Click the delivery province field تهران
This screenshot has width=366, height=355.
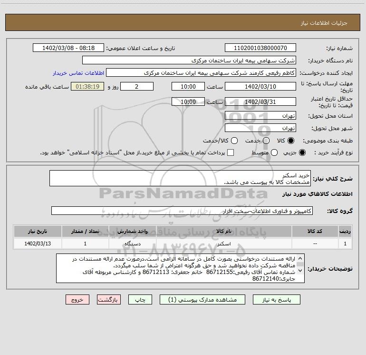(x=260, y=116)
